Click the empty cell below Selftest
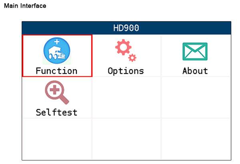 tap(57, 139)
